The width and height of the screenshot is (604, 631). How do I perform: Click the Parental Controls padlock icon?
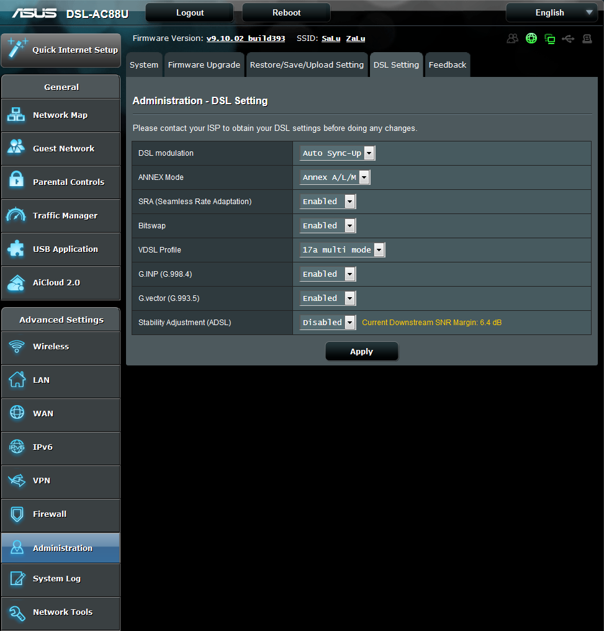click(16, 180)
